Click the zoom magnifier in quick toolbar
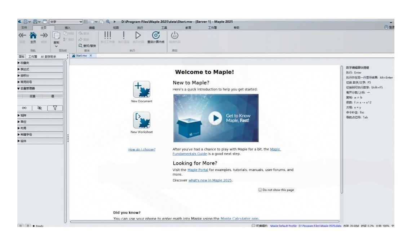The image size is (412, 246). (x=108, y=22)
